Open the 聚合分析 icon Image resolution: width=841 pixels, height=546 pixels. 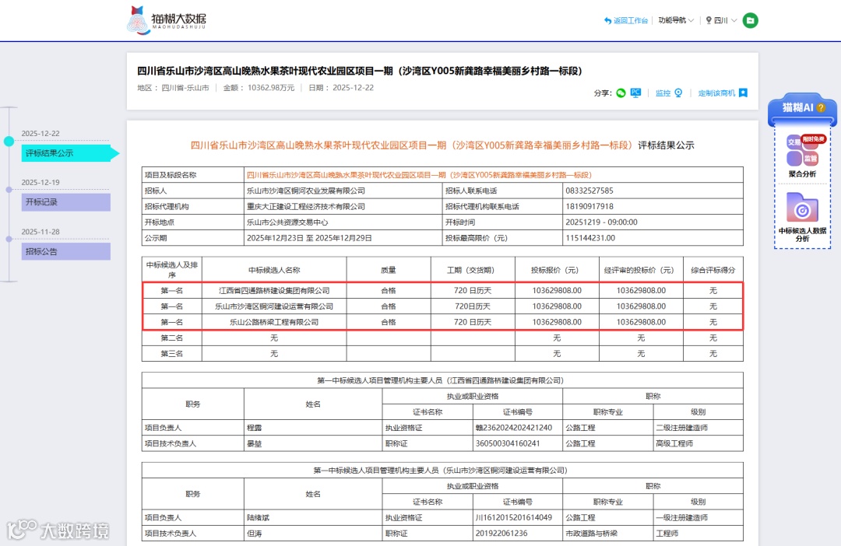click(x=802, y=151)
